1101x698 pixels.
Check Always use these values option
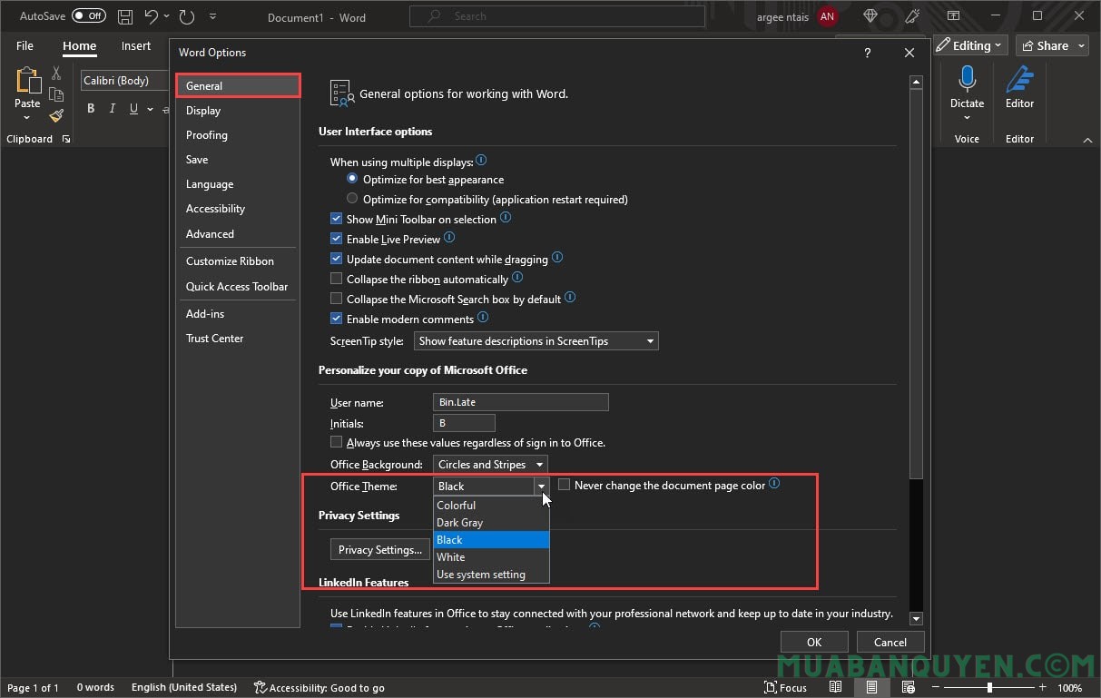pos(337,442)
